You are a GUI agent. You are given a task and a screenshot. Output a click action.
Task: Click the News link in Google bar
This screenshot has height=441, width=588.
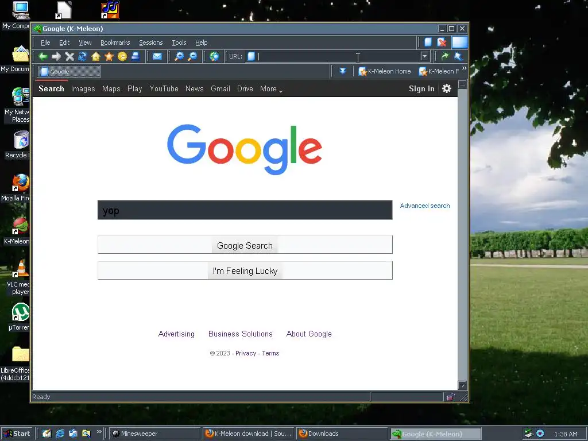coord(194,89)
